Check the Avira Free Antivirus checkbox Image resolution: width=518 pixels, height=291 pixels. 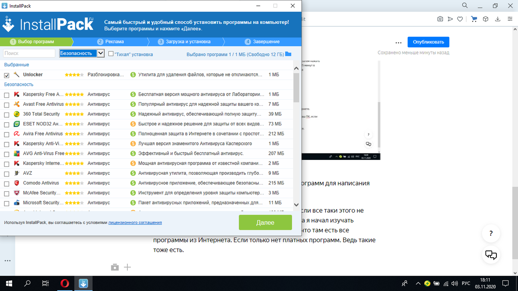click(x=6, y=134)
